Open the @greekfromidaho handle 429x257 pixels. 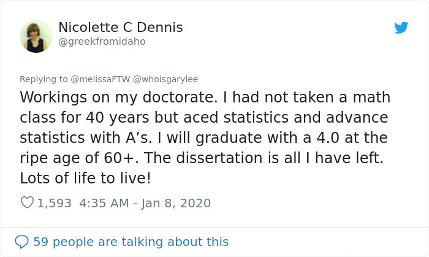coord(102,41)
